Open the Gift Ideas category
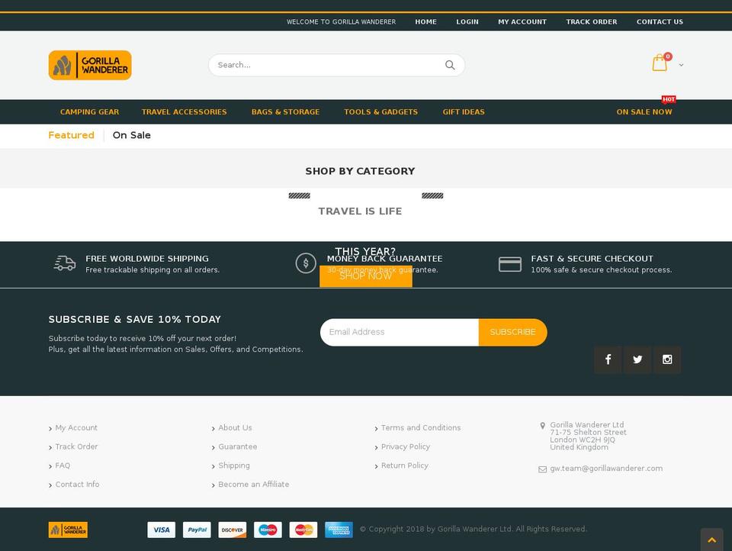This screenshot has height=551, width=732. coord(464,111)
